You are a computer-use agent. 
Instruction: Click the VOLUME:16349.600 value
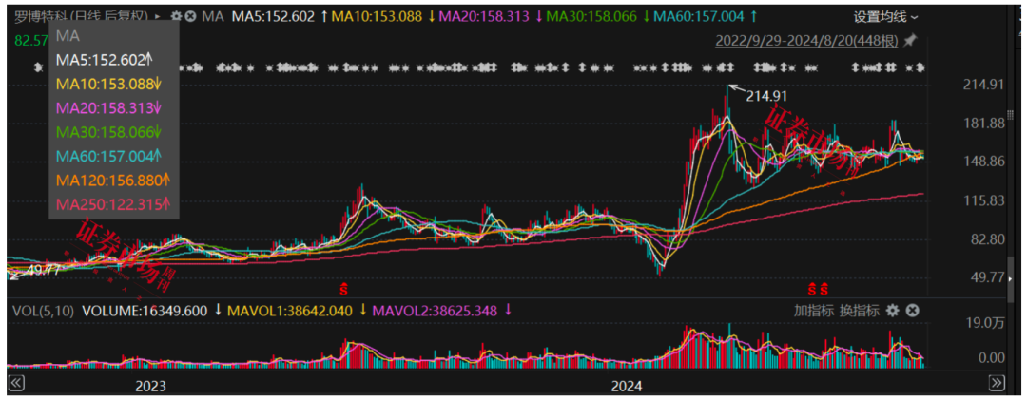click(x=145, y=311)
